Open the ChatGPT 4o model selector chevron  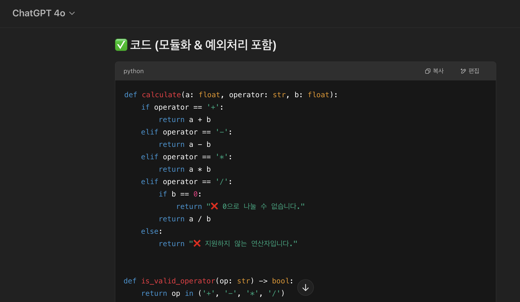coord(72,13)
